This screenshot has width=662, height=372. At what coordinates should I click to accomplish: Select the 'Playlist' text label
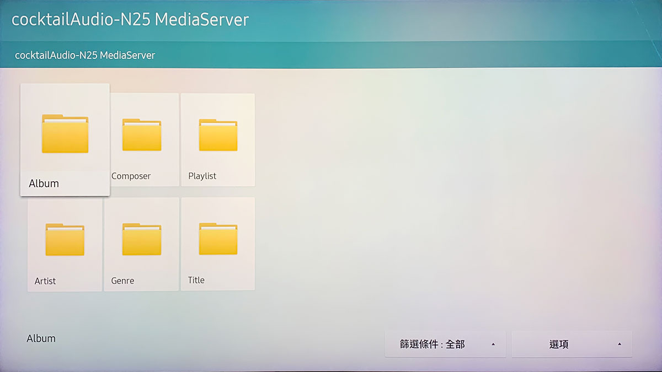202,176
